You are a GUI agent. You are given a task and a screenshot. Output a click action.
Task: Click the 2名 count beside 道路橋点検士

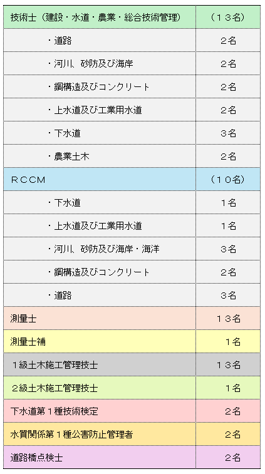(x=232, y=458)
